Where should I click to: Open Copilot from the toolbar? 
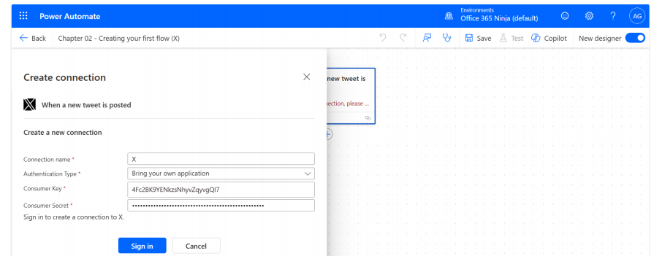(x=549, y=39)
